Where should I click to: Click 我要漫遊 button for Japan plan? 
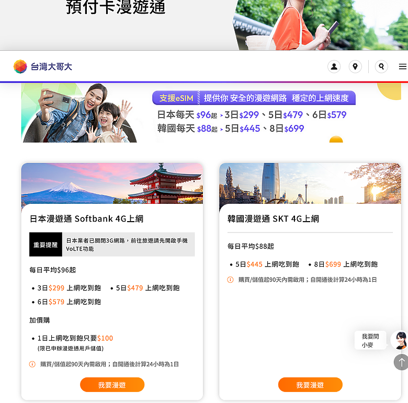coord(112,385)
